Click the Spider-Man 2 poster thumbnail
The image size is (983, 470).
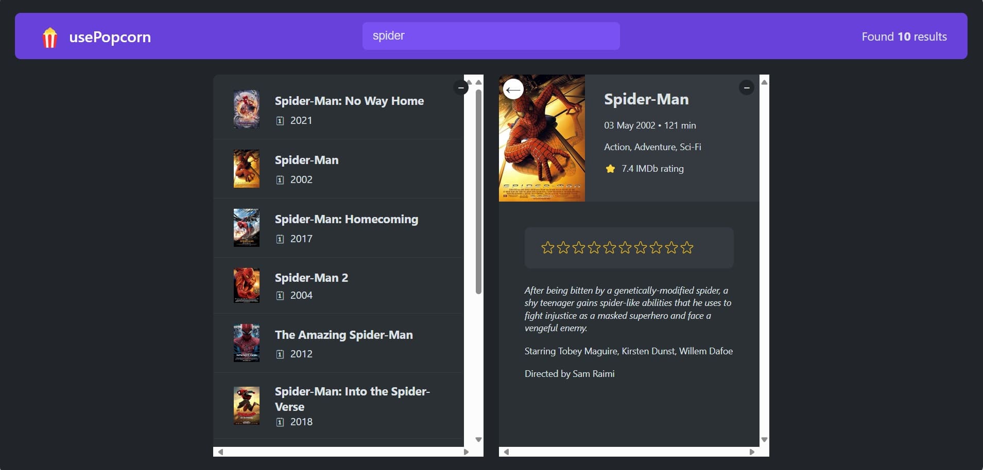tap(247, 285)
